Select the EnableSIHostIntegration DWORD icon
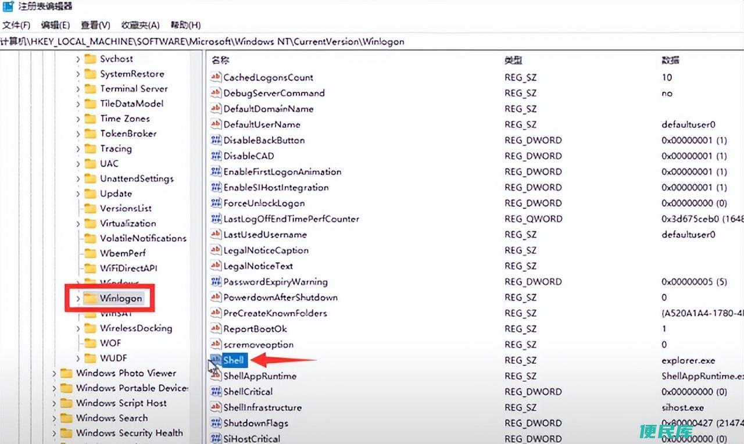 (x=216, y=187)
